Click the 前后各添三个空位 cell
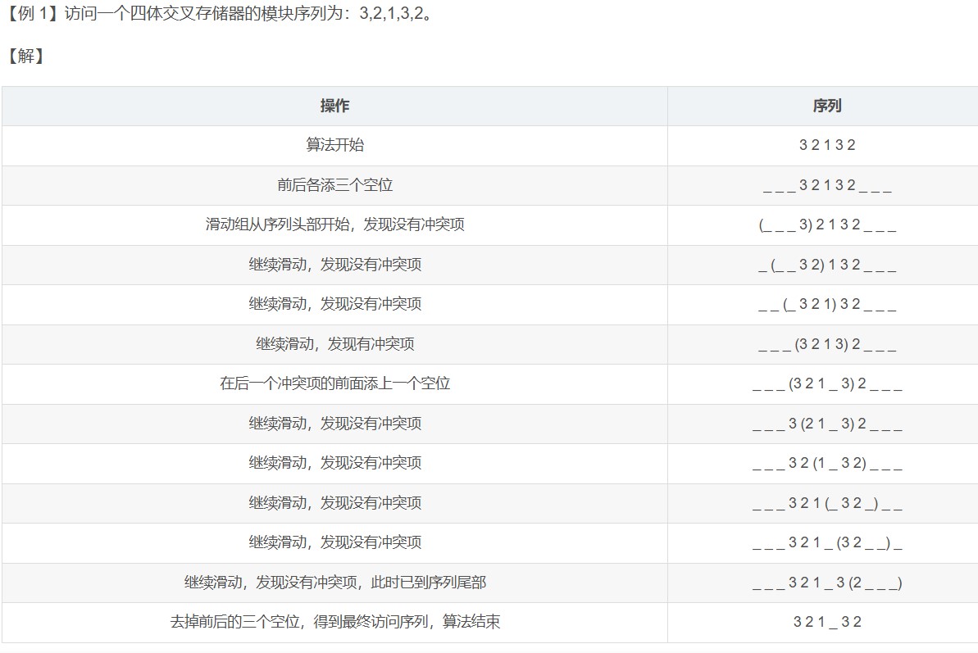Viewport: 978px width, 653px height. 334,185
